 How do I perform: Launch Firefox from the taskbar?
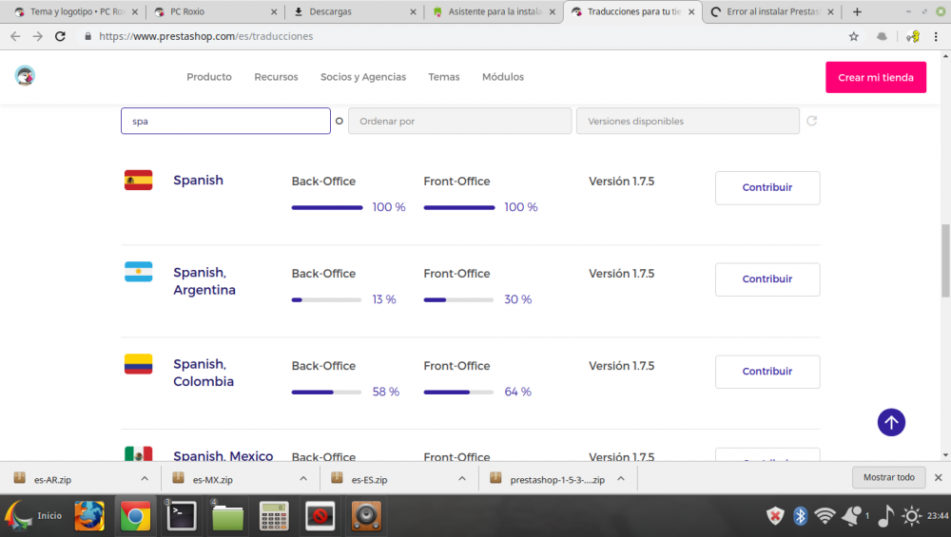point(89,516)
